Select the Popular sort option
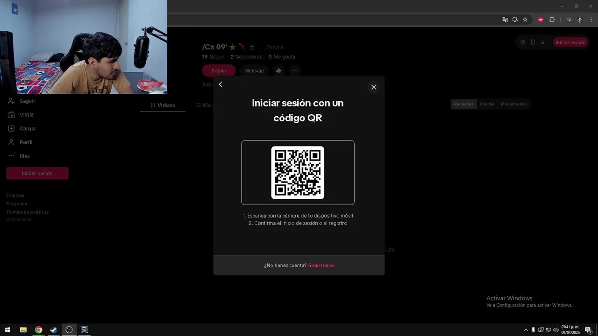Image resolution: width=598 pixels, height=336 pixels. click(x=487, y=104)
